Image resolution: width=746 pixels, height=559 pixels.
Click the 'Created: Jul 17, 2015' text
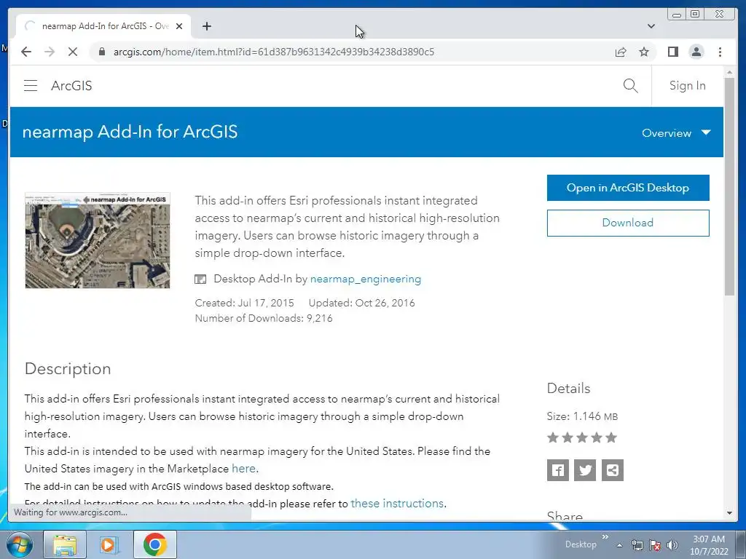pyautogui.click(x=244, y=303)
